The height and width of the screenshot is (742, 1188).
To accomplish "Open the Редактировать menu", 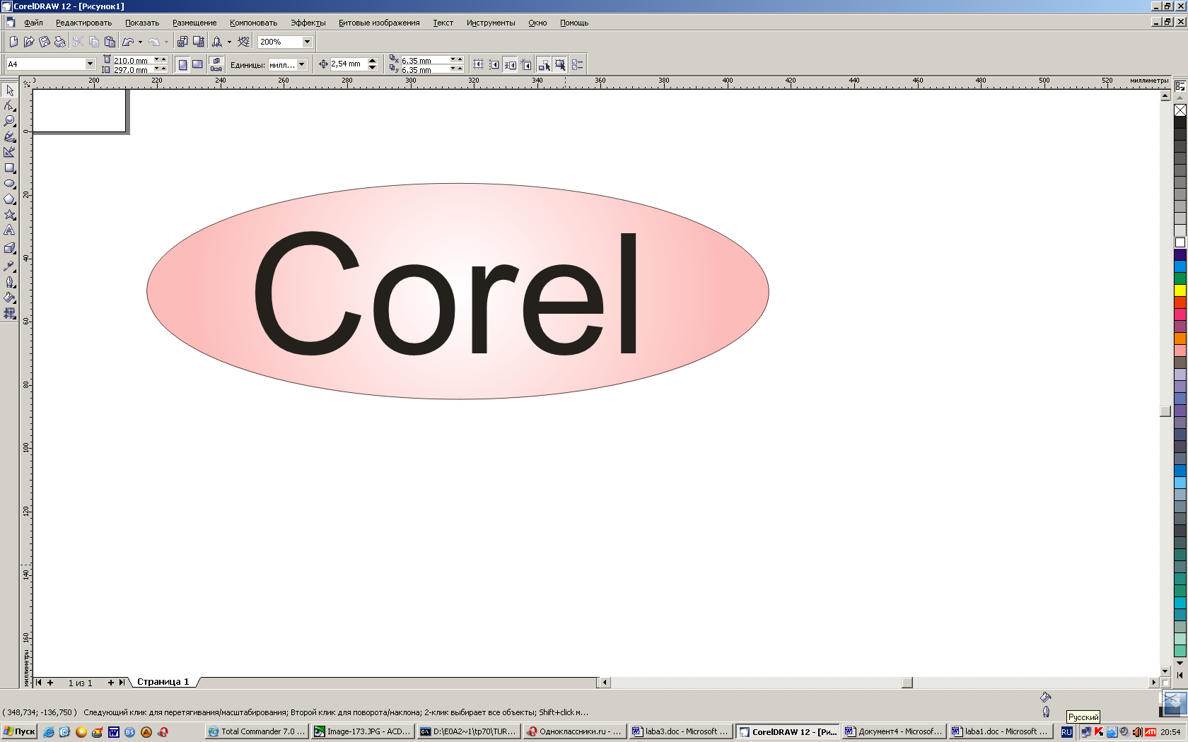I will coord(83,23).
